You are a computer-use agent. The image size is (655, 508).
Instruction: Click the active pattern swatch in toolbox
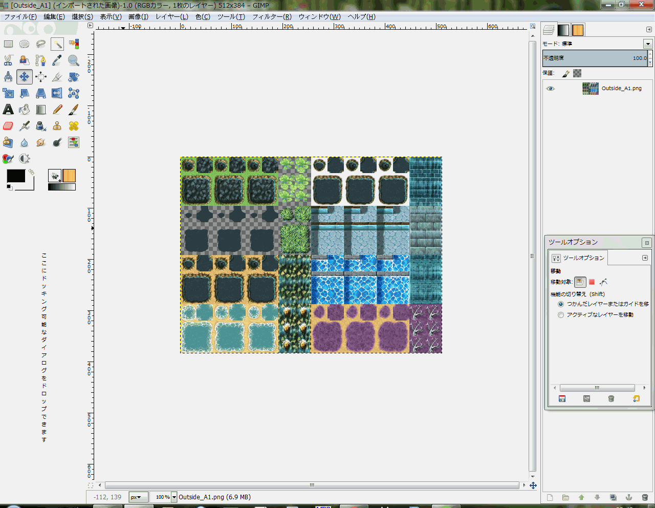click(69, 176)
